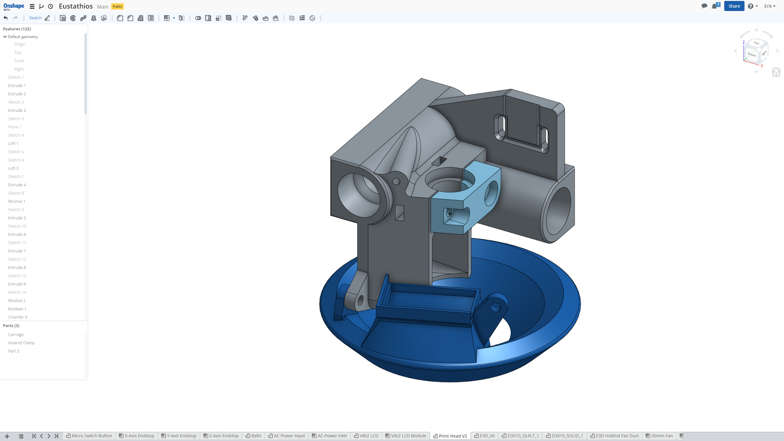Select Hotend Clamp in Parts list

pos(21,343)
